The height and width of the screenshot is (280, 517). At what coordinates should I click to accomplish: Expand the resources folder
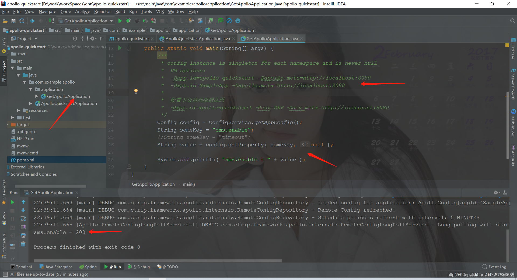click(x=18, y=110)
